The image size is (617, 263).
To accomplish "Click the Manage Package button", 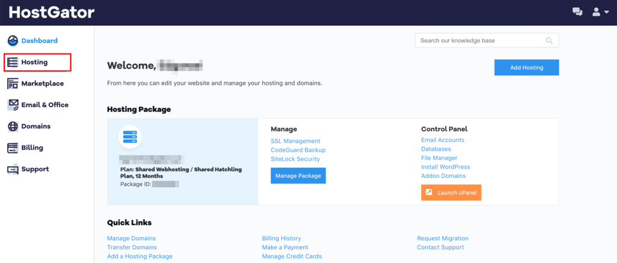I will [x=298, y=176].
